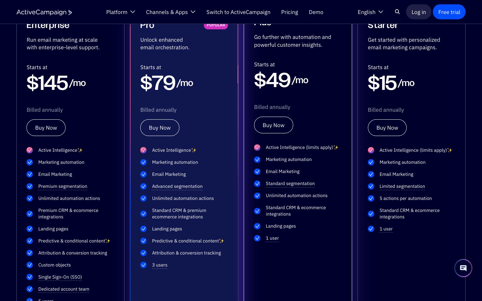Open Switch to ActiveCampaign nav item
The image size is (482, 301).
pyautogui.click(x=238, y=12)
